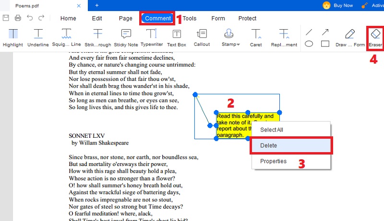Click line 'Whose action is no stronger than a flower?'

click(122, 178)
